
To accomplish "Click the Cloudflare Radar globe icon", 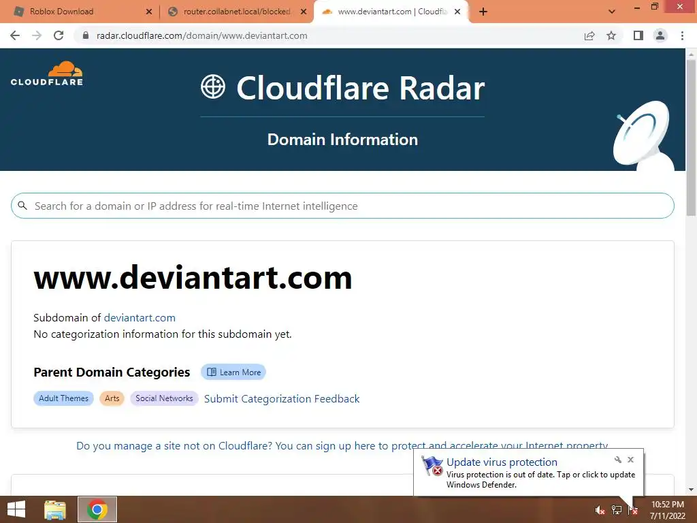I will coord(213,86).
